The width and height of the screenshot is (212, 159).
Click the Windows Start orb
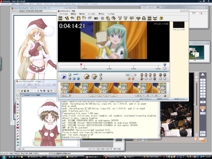pyautogui.click(x=4, y=157)
